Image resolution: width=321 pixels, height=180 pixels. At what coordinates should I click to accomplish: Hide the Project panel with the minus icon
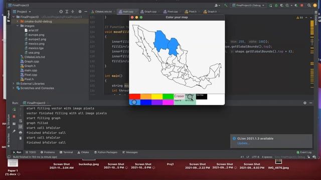[86, 11]
